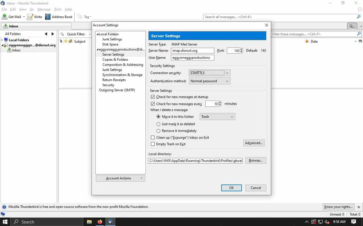Open Windows Start menu
The image size is (363, 226).
(5, 222)
